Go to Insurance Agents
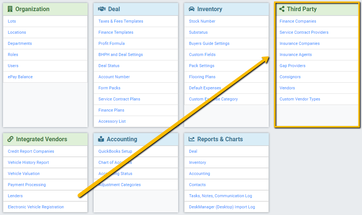Screen dimensions: 362x215 (296, 55)
